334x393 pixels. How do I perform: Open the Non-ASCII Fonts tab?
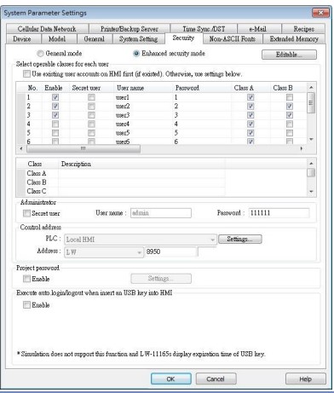pos(233,39)
